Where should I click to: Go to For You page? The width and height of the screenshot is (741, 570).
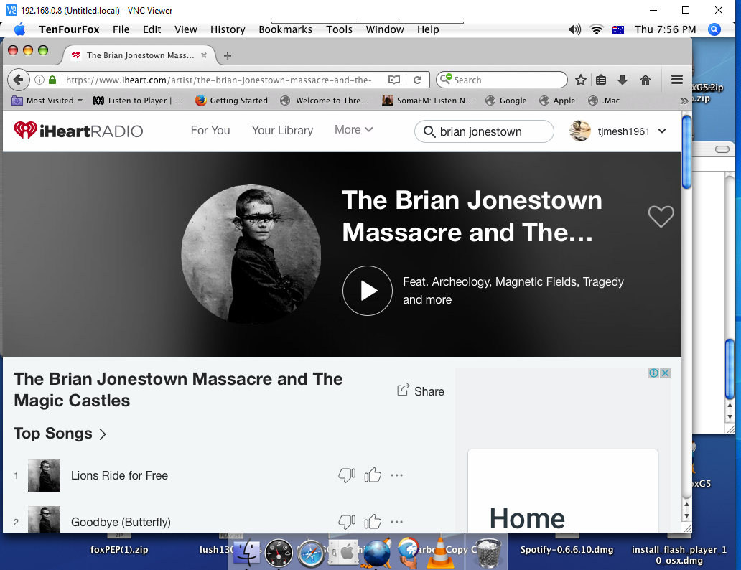210,130
